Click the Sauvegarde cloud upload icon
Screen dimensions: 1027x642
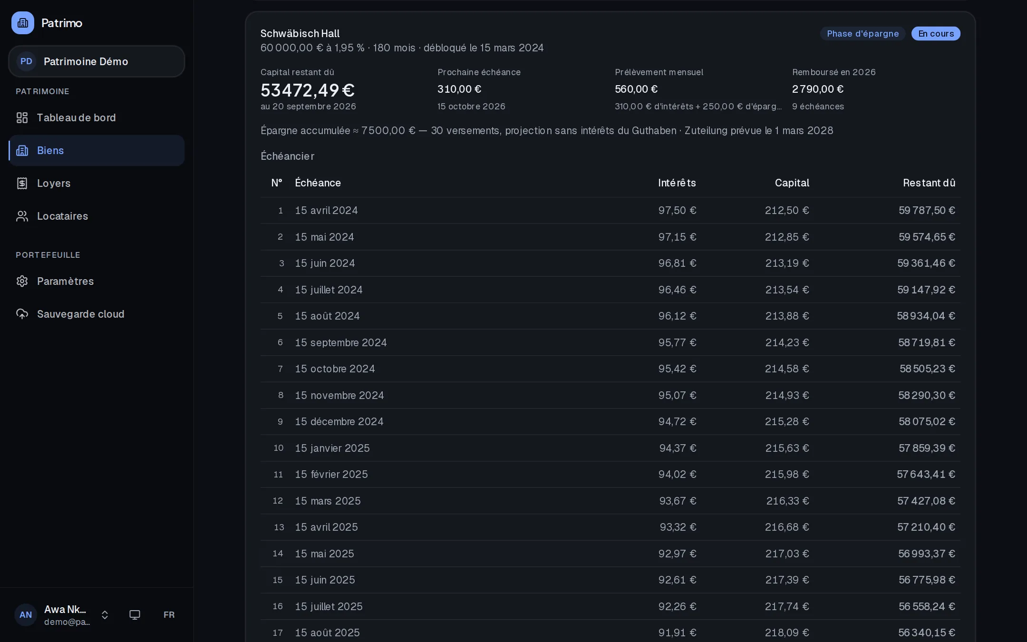tap(22, 314)
